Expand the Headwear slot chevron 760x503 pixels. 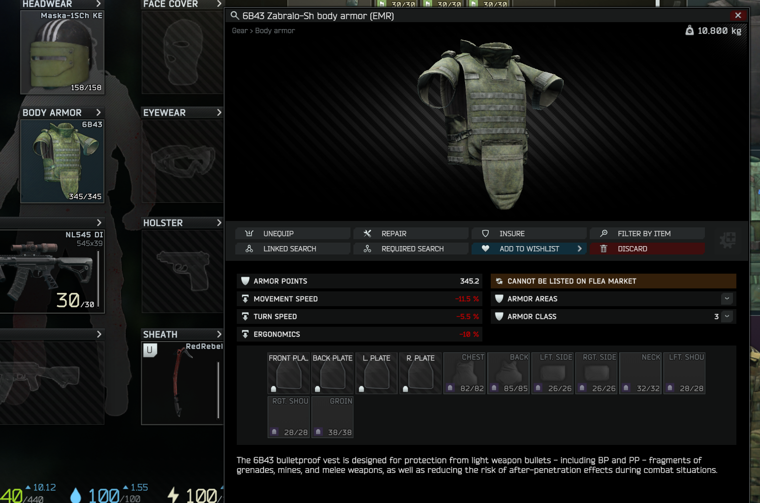(98, 4)
